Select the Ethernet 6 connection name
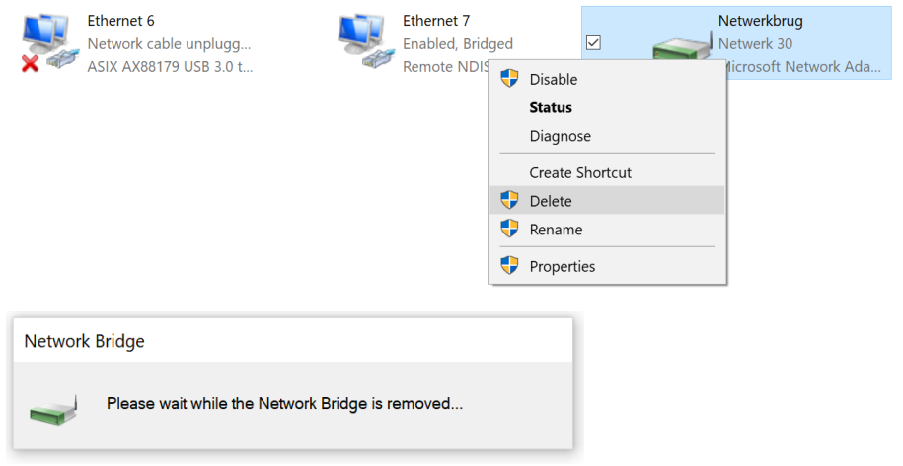 click(x=120, y=20)
